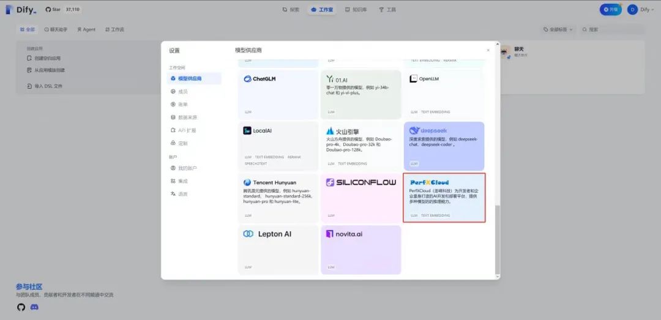661x320 pixels.
Task: Click the 火山引擎 logo icon
Action: (330, 131)
